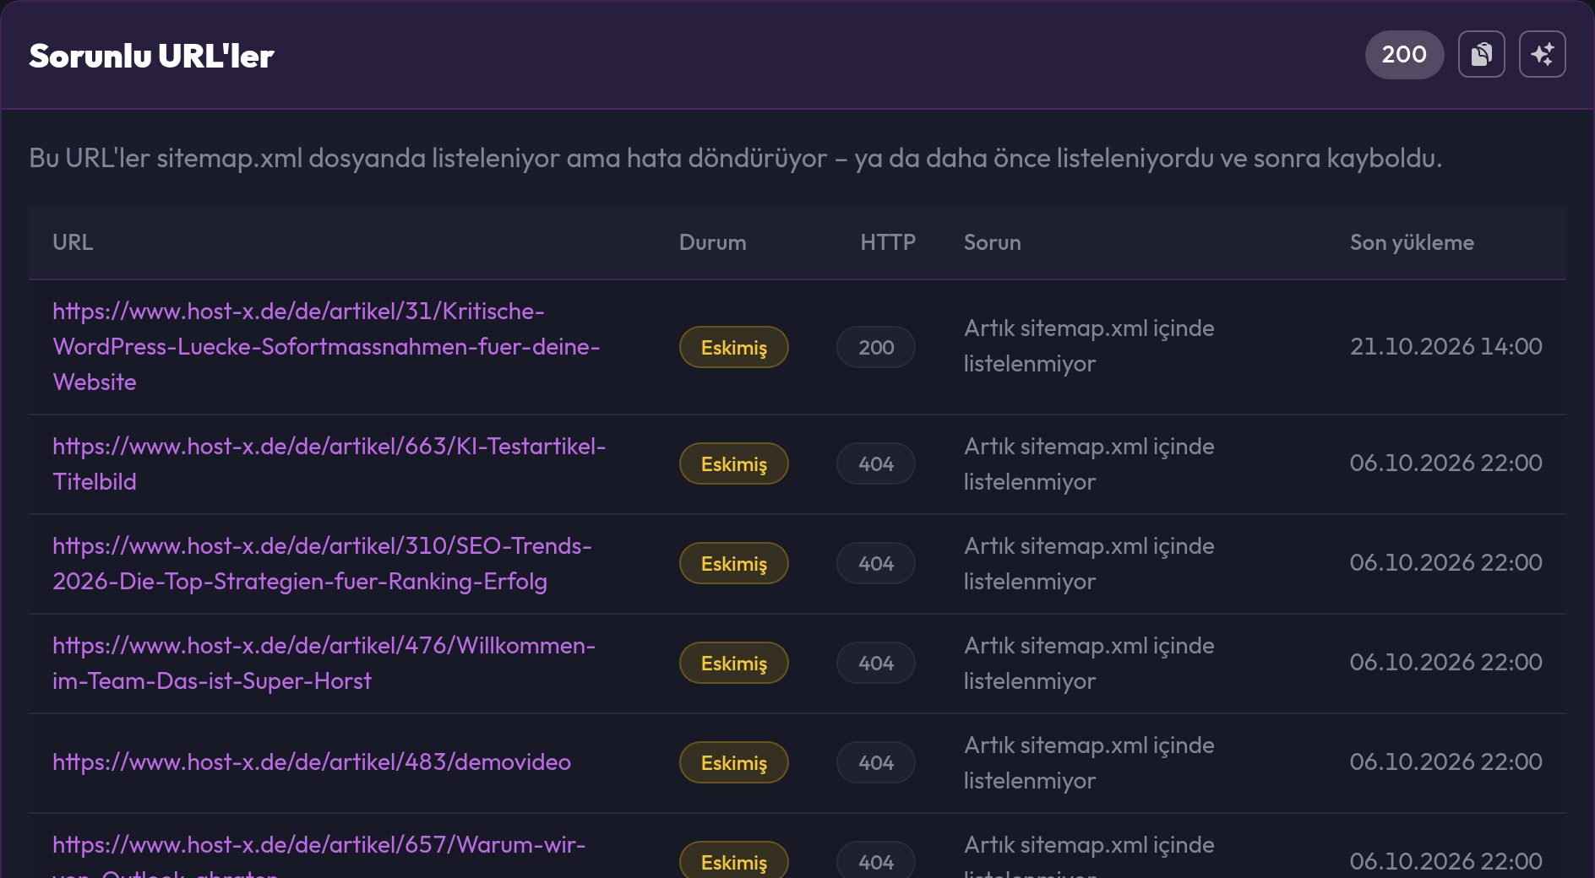This screenshot has height=878, width=1595.
Task: Click the AI sparkle icon button
Action: [1542, 54]
